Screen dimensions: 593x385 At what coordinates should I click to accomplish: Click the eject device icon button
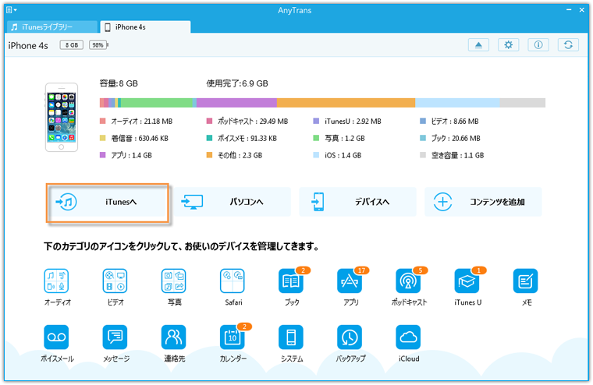478,45
